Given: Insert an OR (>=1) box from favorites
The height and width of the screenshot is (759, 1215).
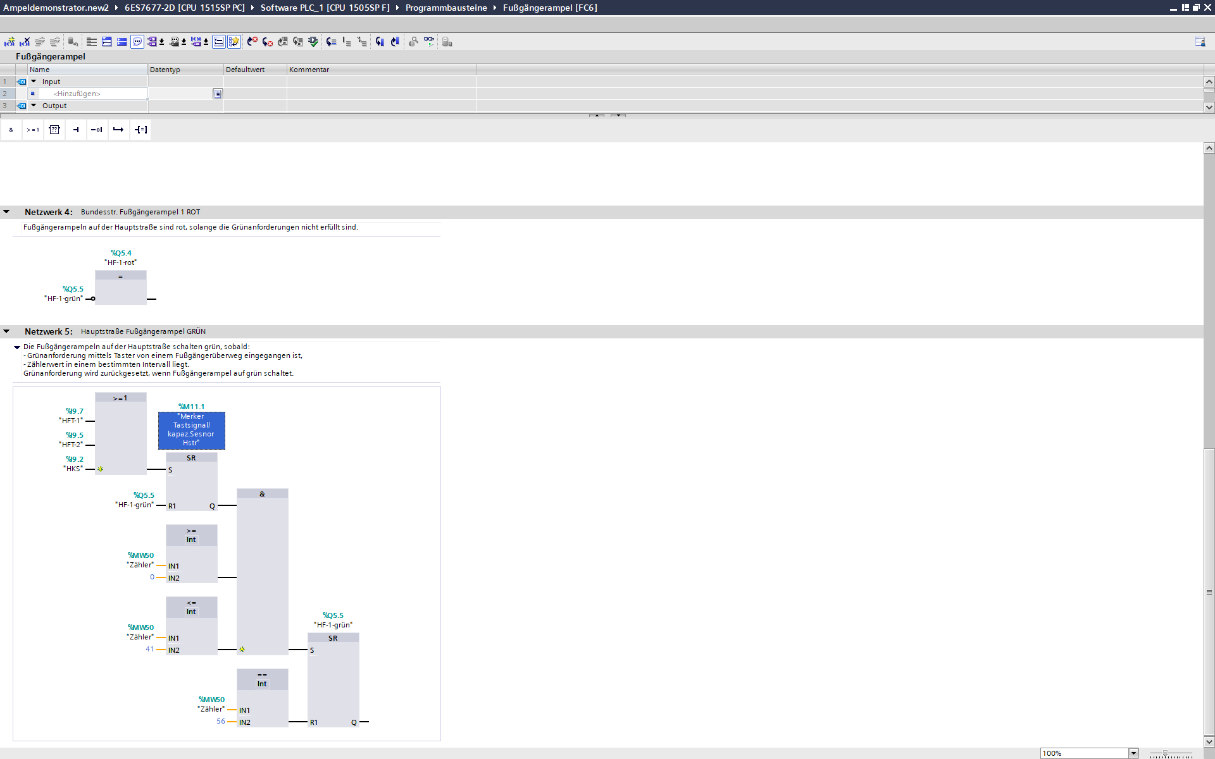Looking at the screenshot, I should [x=33, y=130].
